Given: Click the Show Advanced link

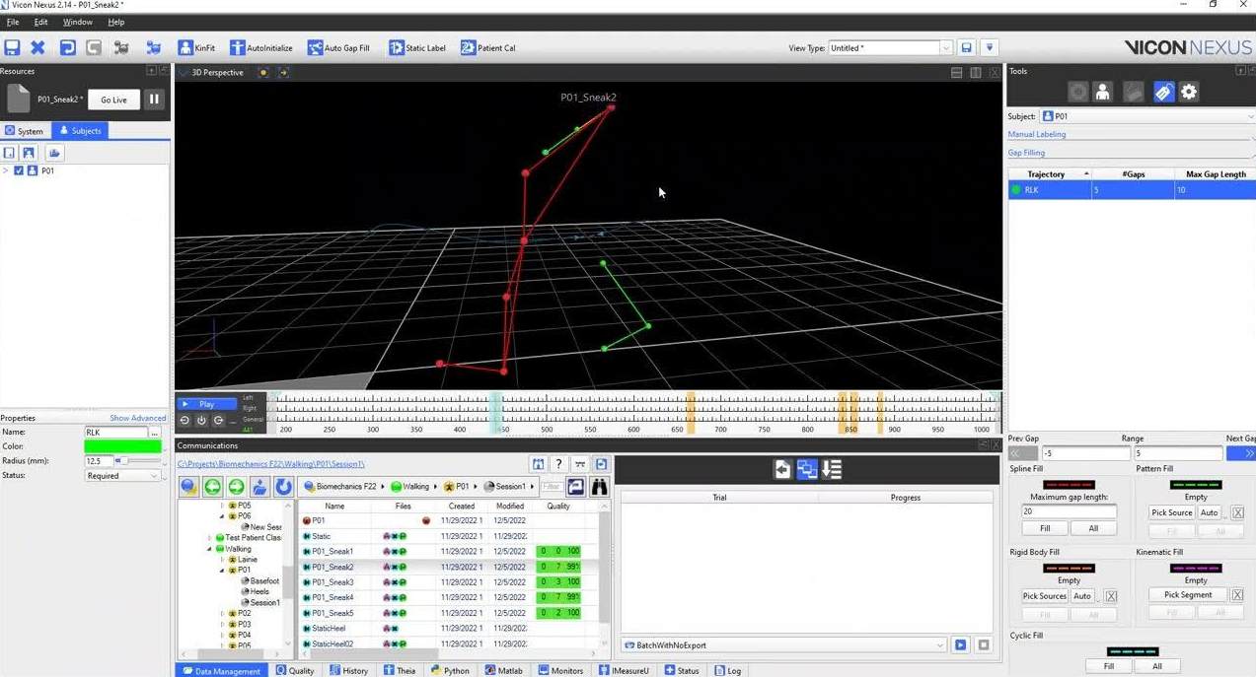Looking at the screenshot, I should click(x=137, y=419).
